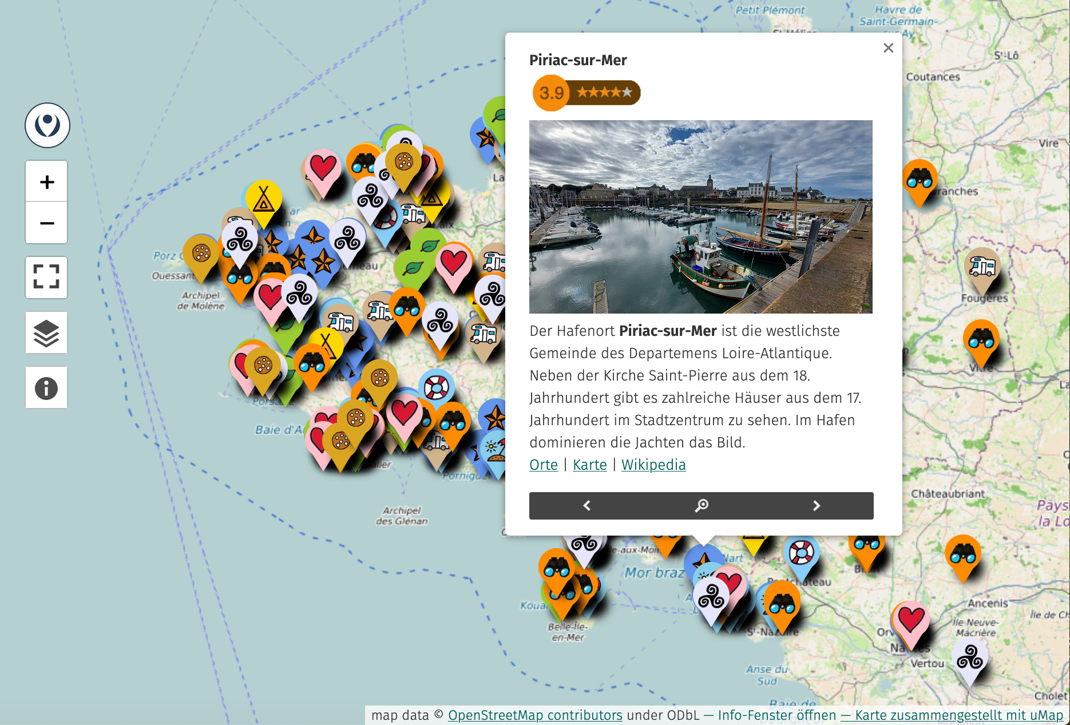Toggle fullscreen map view
The image size is (1070, 725).
point(46,278)
